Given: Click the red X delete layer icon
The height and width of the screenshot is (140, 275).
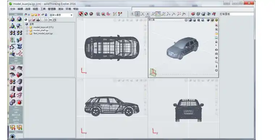Looking at the screenshot, I should (x=39, y=15).
